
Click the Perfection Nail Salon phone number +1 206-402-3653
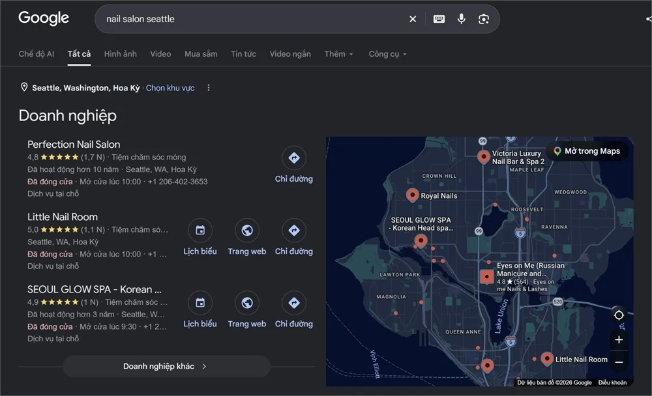click(177, 182)
